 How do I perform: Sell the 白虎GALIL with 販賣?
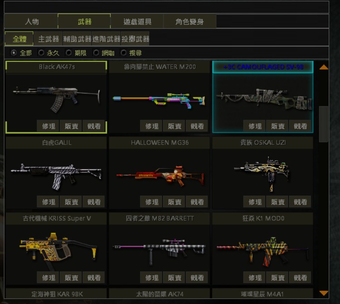[71, 202]
